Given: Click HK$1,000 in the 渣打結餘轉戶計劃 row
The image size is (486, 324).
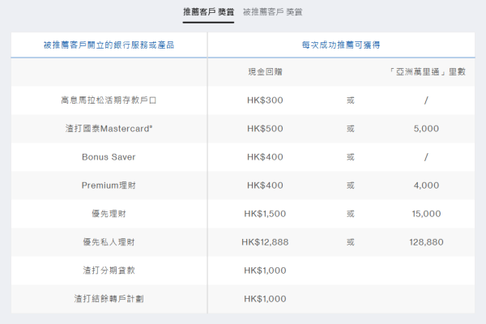Looking at the screenshot, I should click(x=265, y=299).
